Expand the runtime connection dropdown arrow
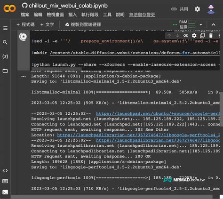 (201, 24)
